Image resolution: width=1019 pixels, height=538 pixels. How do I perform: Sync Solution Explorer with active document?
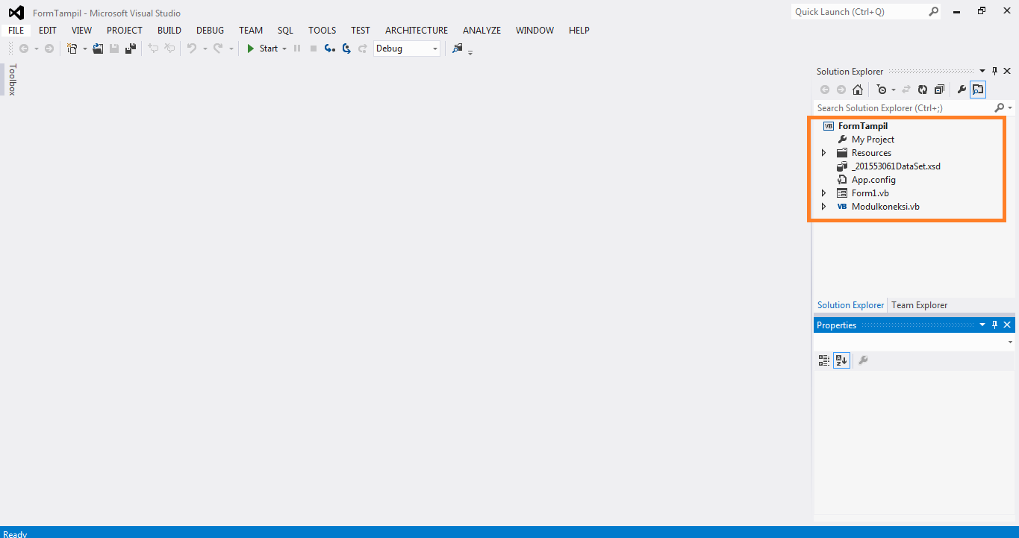(904, 89)
